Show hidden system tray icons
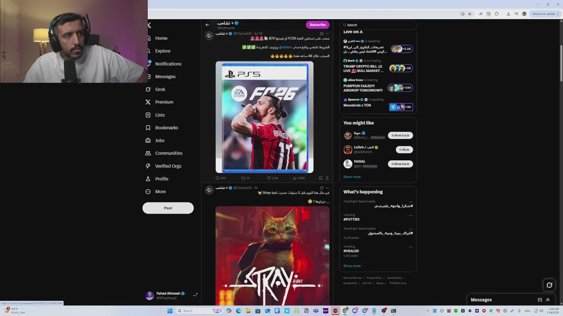The height and width of the screenshot is (316, 563). click(x=428, y=311)
